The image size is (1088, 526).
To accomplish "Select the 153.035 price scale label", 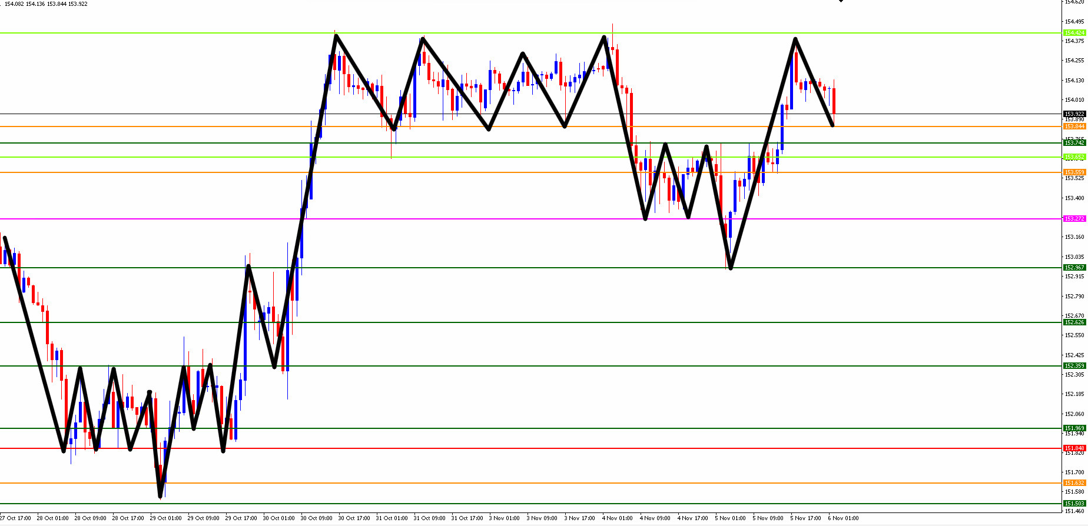I will (x=1074, y=257).
